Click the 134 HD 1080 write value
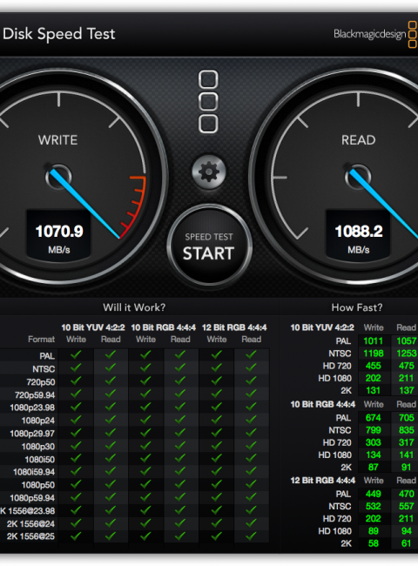This screenshot has width=418, height=566. pos(374,455)
